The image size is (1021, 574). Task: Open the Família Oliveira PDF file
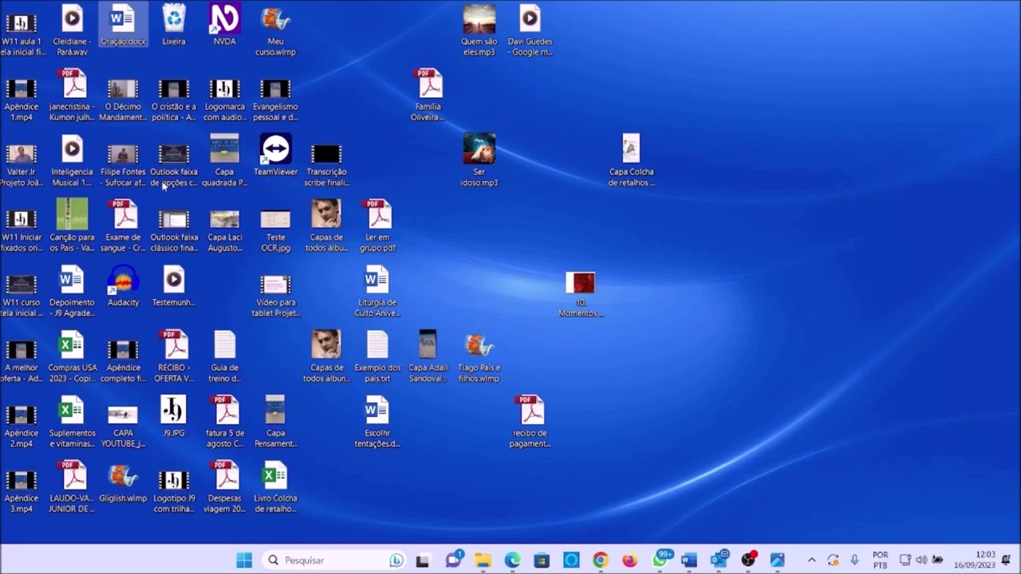428,96
